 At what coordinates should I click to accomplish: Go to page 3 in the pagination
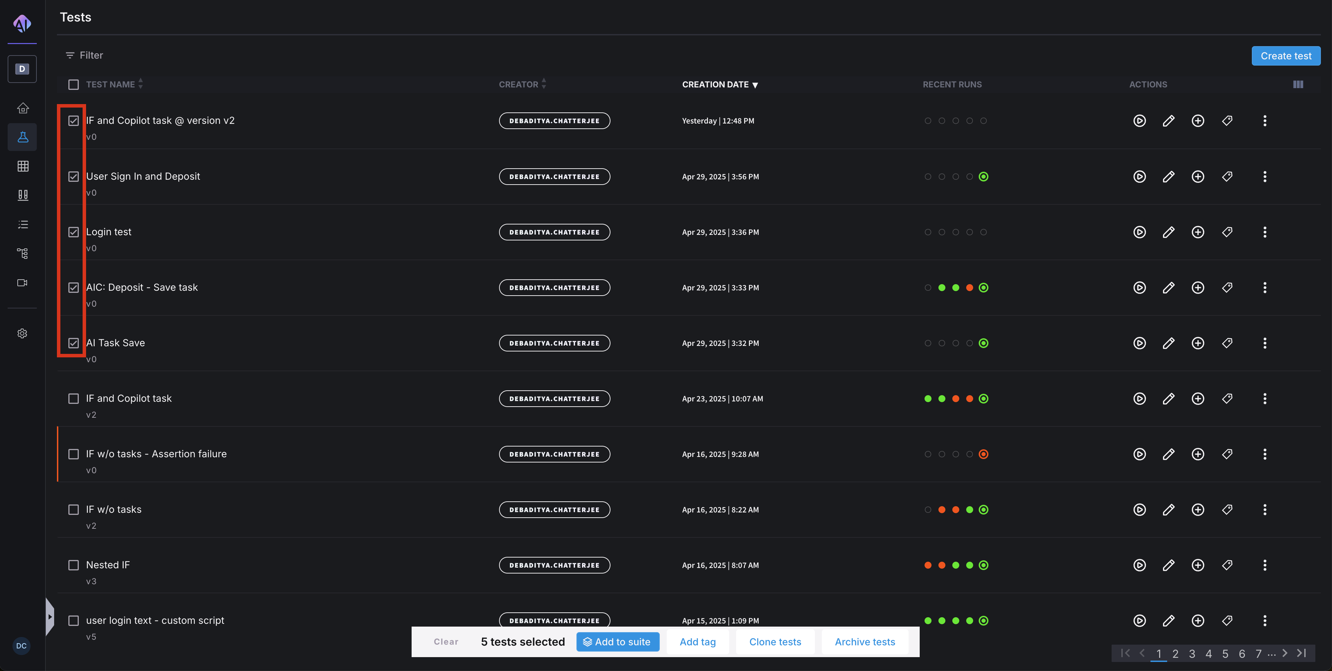tap(1192, 654)
